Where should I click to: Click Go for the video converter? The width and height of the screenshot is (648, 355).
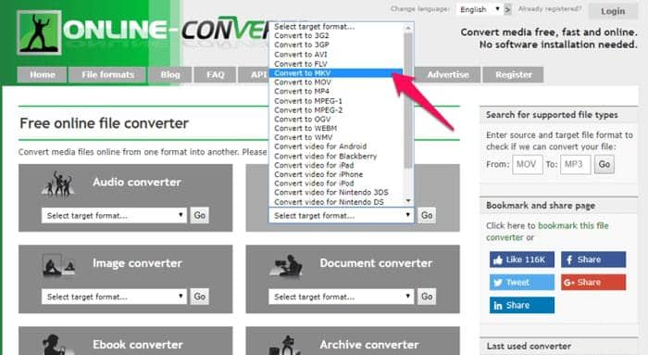pyautogui.click(x=427, y=215)
